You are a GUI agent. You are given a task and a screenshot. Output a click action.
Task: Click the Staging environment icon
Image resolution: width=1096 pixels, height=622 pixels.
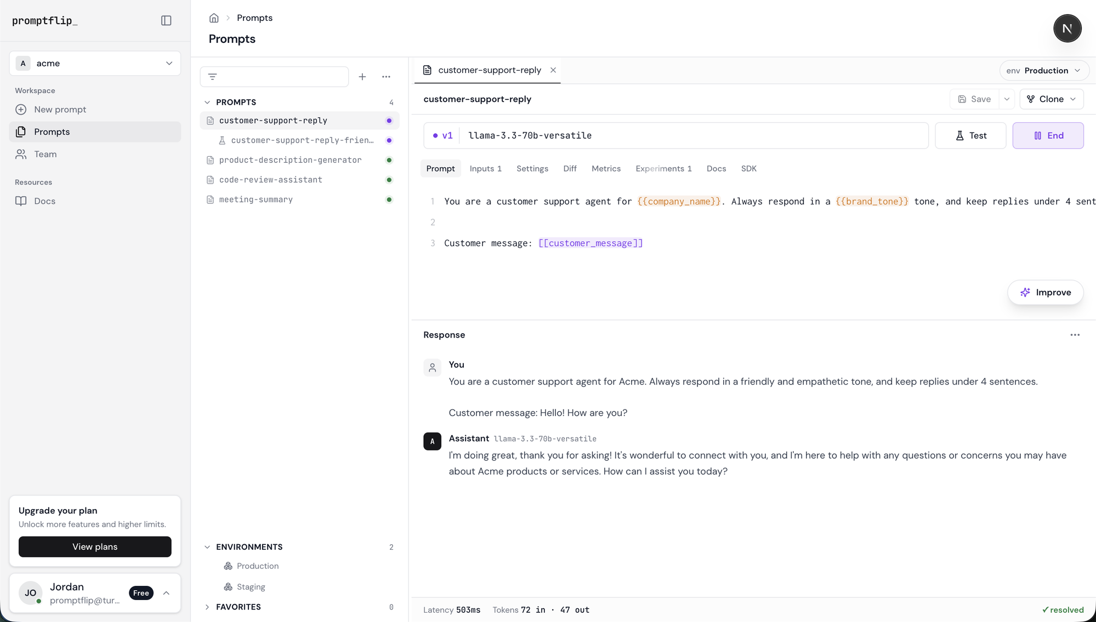228,587
